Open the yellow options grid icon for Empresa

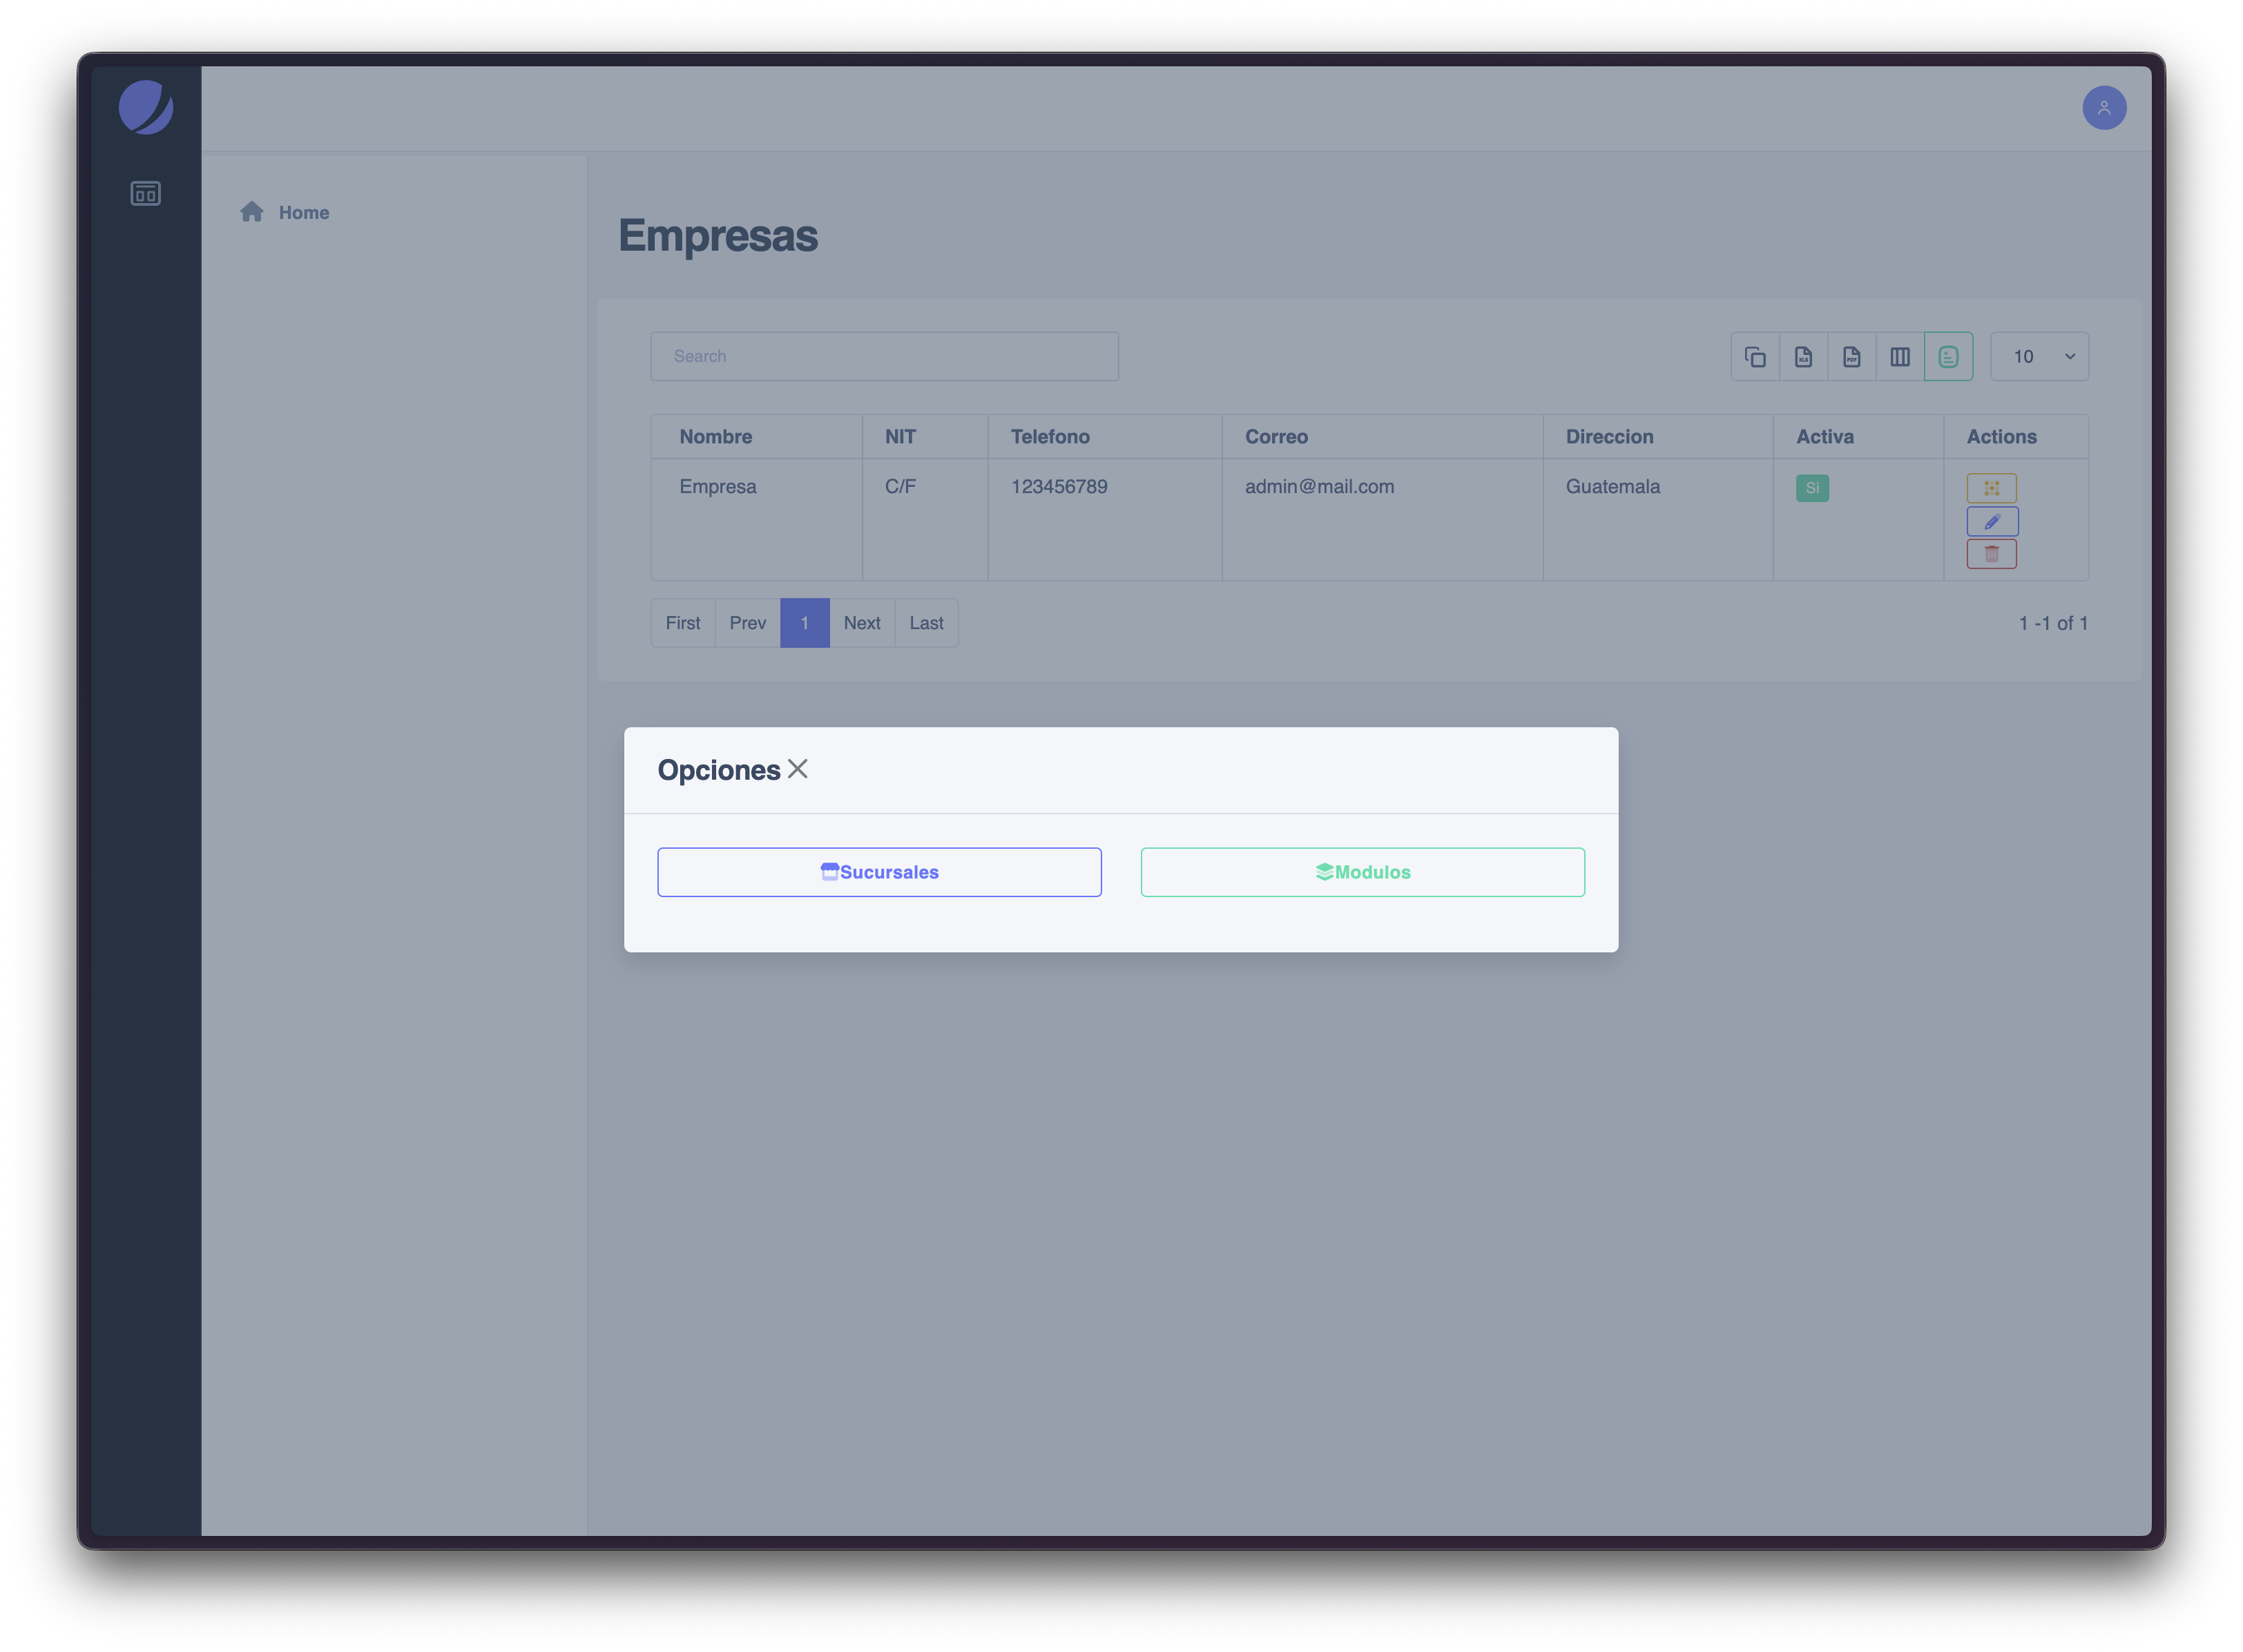point(1993,488)
